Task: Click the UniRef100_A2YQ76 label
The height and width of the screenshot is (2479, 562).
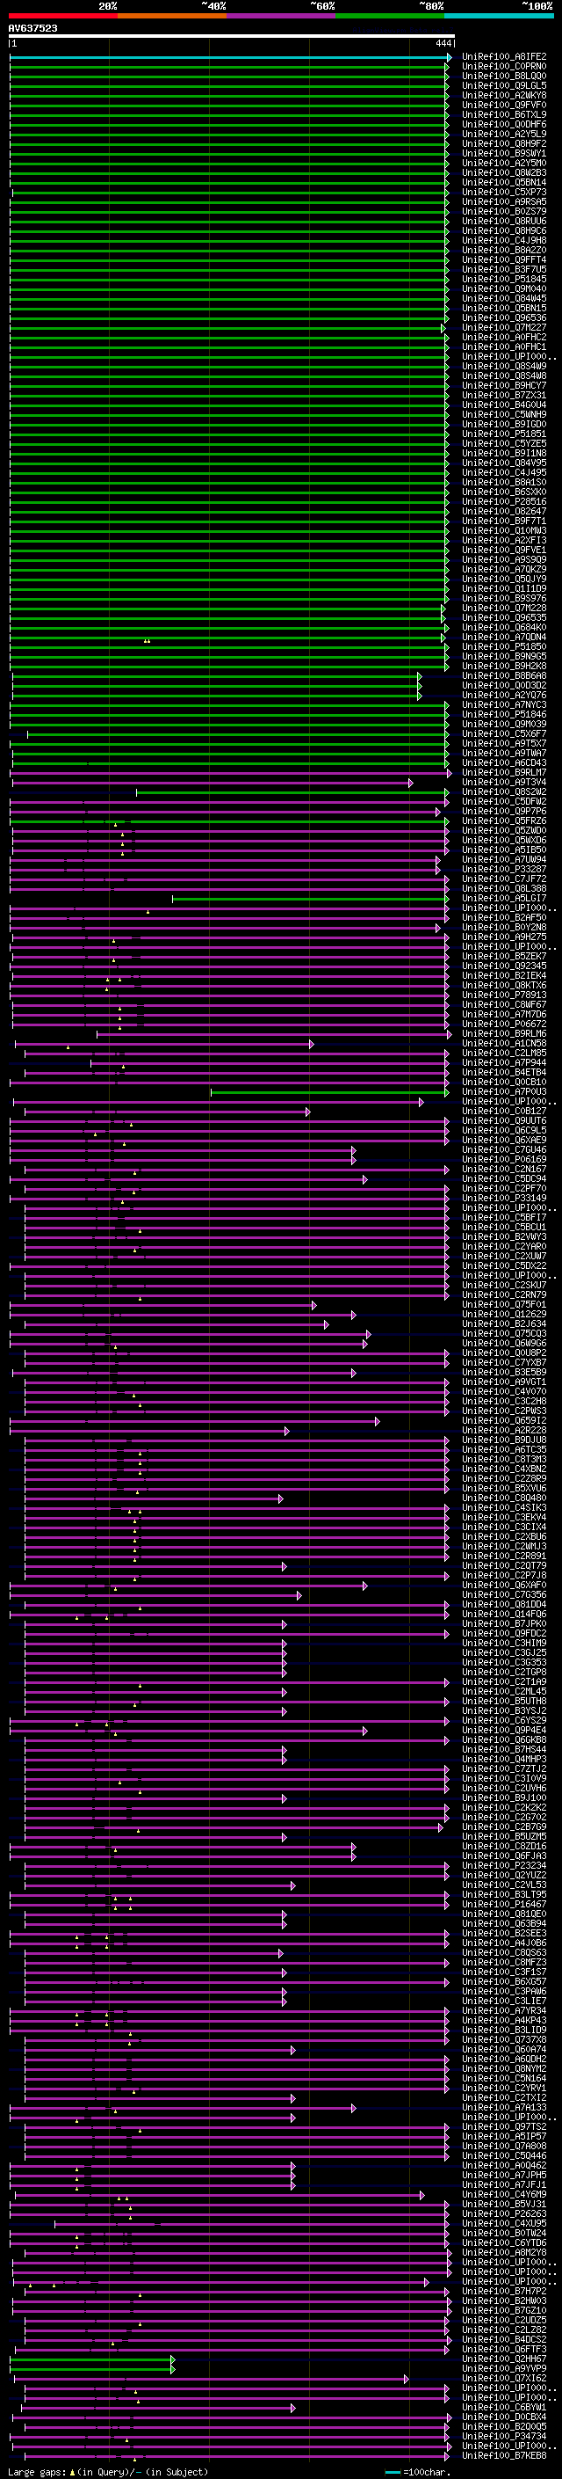Action: click(x=504, y=695)
